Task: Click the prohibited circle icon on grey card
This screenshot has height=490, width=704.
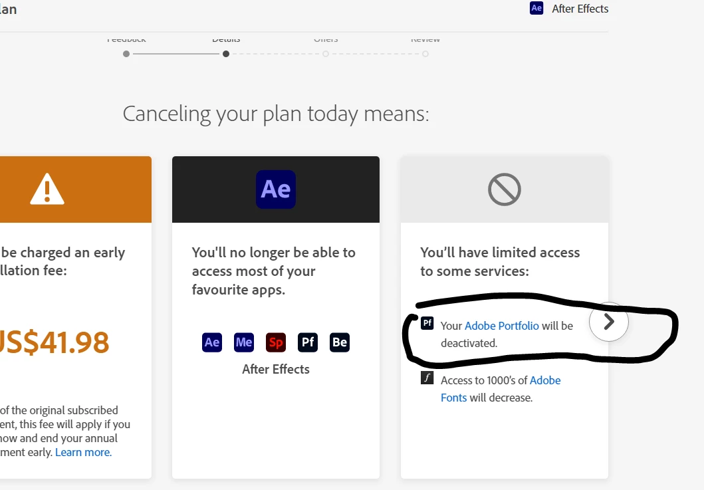Action: coord(504,189)
